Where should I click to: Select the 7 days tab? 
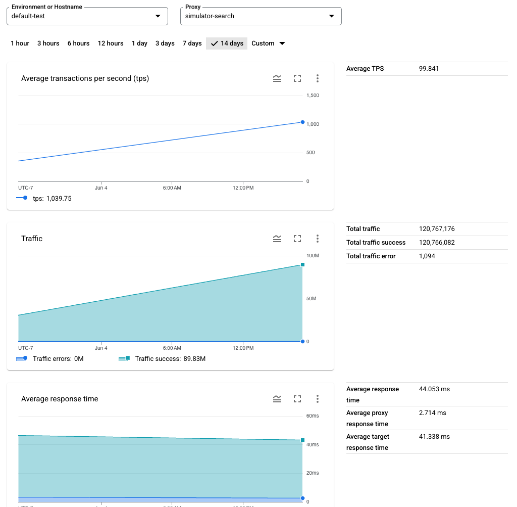(x=192, y=43)
